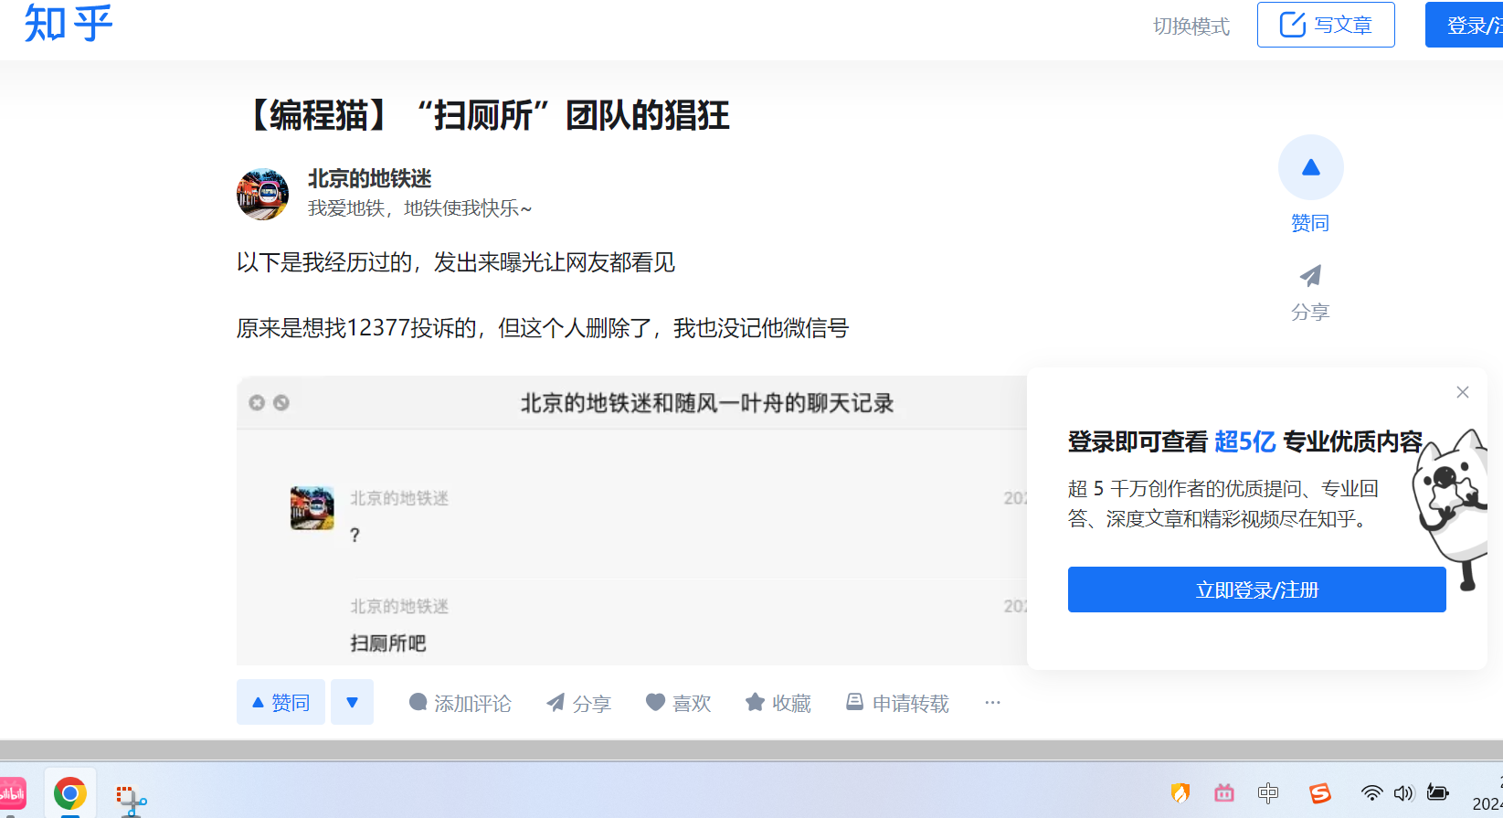Click the 写文章 write article button
Image resolution: width=1503 pixels, height=818 pixels.
[x=1326, y=25]
